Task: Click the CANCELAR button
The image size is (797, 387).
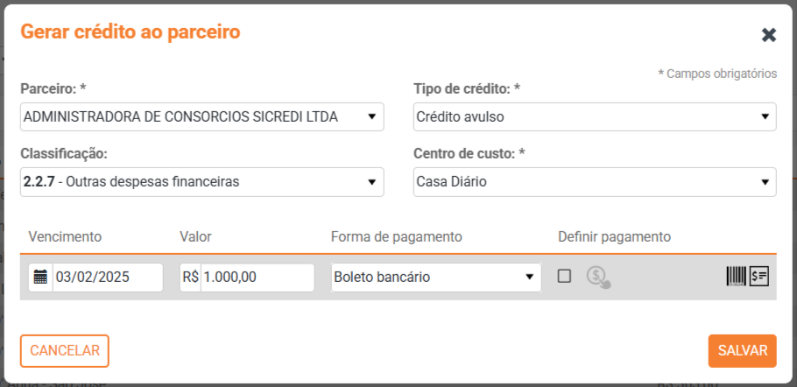Action: click(x=65, y=350)
